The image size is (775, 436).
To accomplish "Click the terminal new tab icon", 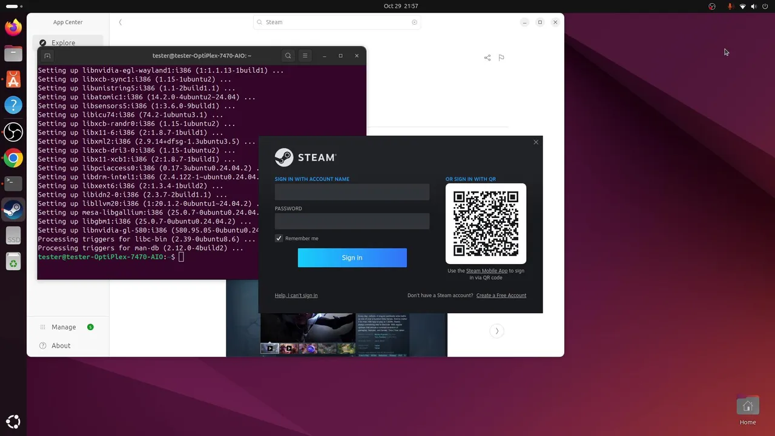I will (x=47, y=56).
